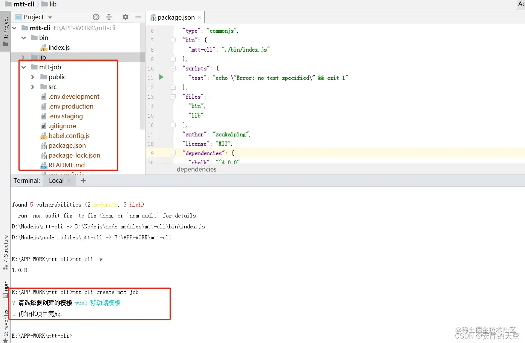Screen dimensions: 525x343
Task: Fold the "dependencies" block at line 19
Action: [173, 153]
